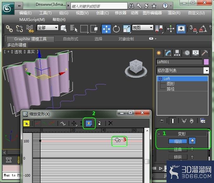Open the 修改器 menu

coord(121,13)
